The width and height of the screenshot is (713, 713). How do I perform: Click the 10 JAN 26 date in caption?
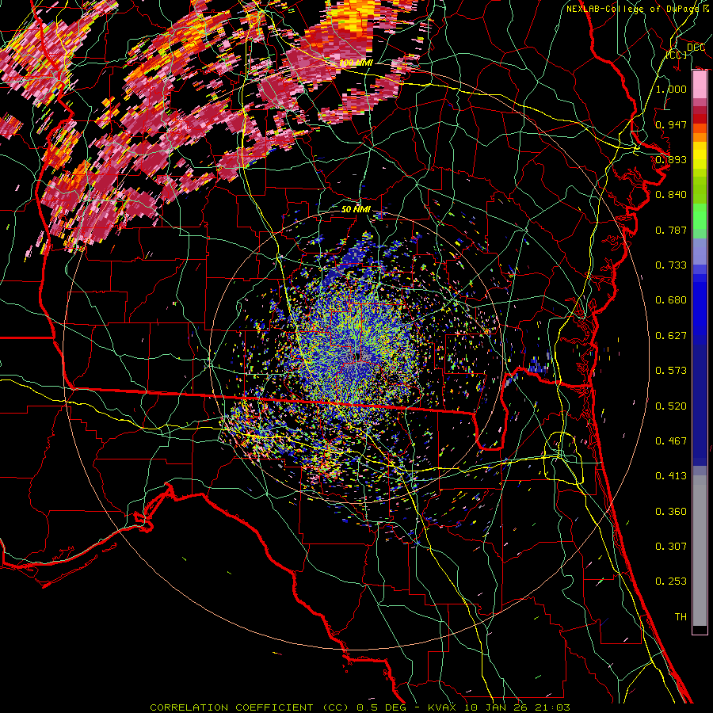click(495, 707)
